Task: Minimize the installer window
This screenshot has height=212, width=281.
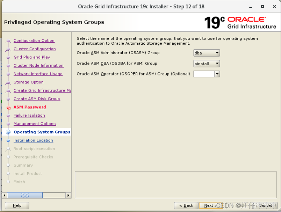Action: tap(251, 7)
